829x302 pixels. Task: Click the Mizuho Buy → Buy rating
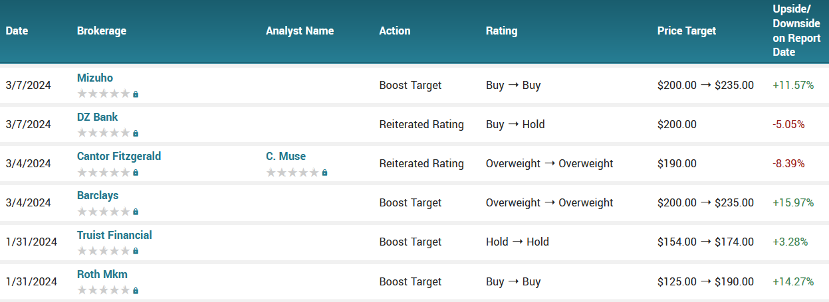click(x=513, y=85)
